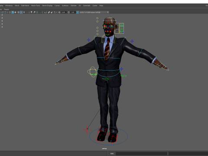Select the red locator cross near the feet

(87, 130)
